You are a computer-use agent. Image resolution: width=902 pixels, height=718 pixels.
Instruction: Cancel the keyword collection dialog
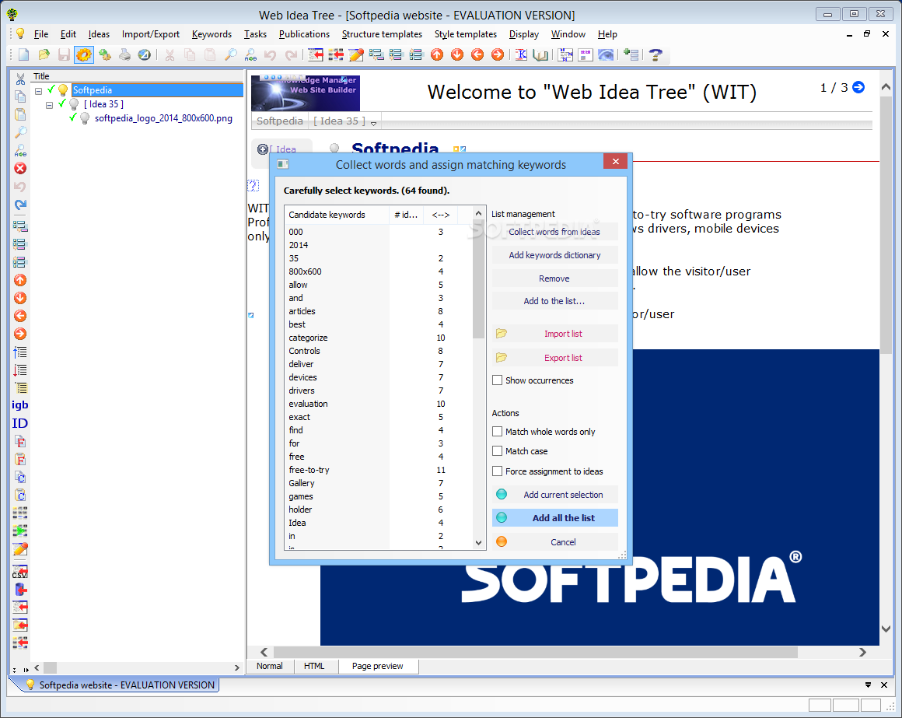coord(554,542)
